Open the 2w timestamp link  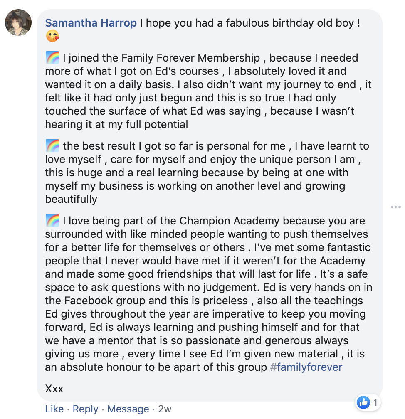click(165, 409)
